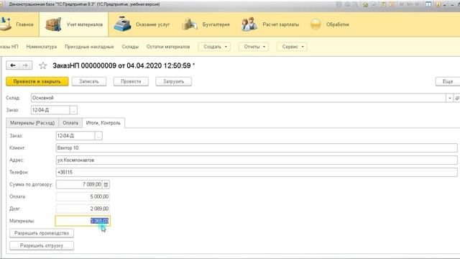The height and width of the screenshot is (259, 460).
Task: Open the Еще menu button
Action: tap(447, 81)
